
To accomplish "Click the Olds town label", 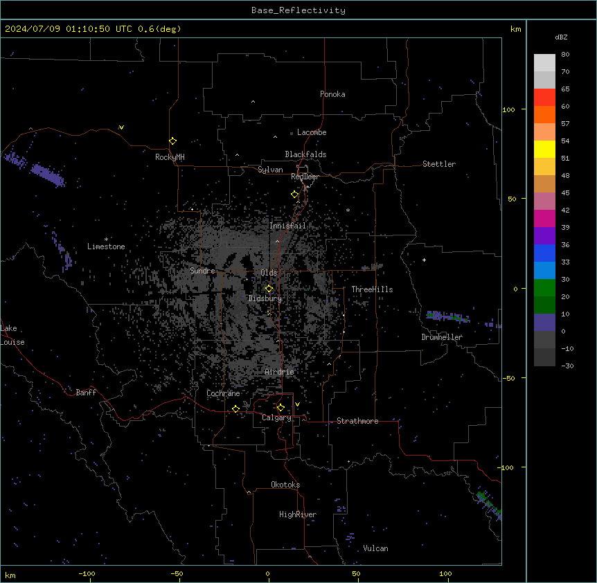I will coord(269,273).
